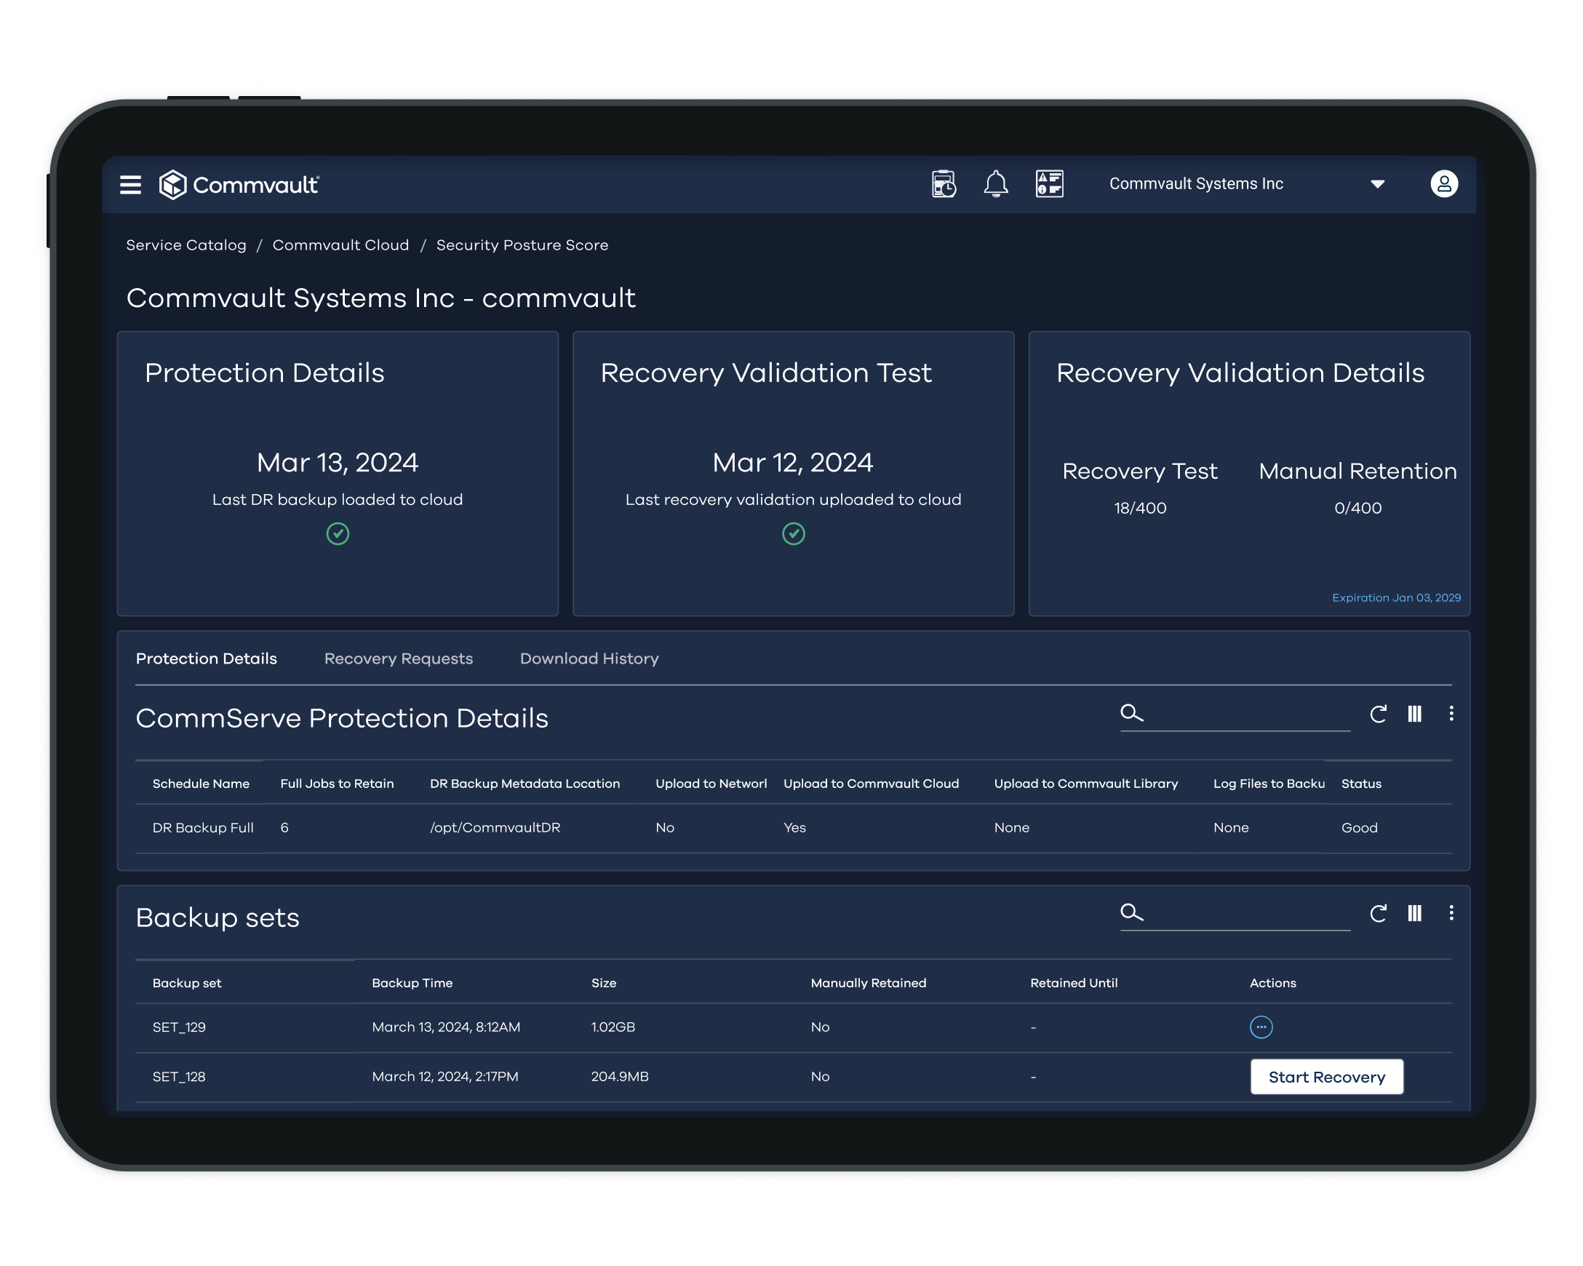Open column chooser for Backup sets
Viewport: 1583px width, 1266px height.
[x=1415, y=913]
